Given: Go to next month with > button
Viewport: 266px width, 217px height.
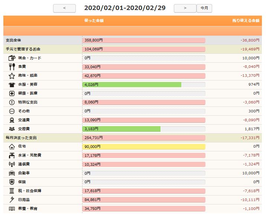Looking at the screenshot, I should click(185, 8).
